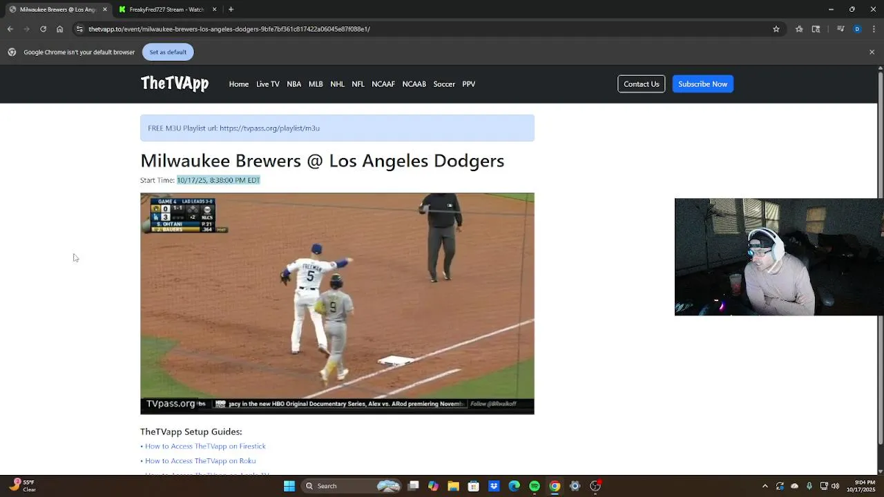Image resolution: width=884 pixels, height=497 pixels.
Task: Open NFL navigation item
Action: (x=358, y=84)
